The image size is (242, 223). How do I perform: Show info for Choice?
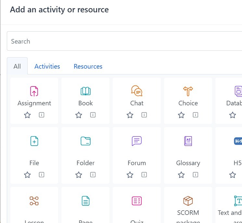[x=196, y=115]
